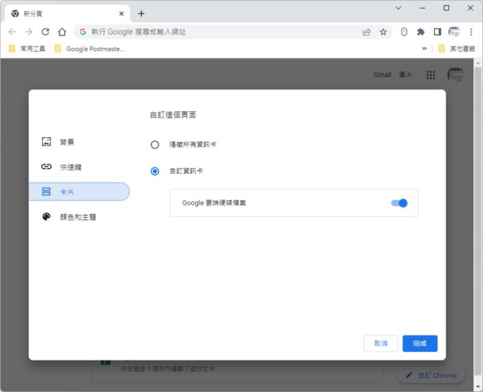
Task: Open the 常用工具 bookmarks folder
Action: point(27,49)
